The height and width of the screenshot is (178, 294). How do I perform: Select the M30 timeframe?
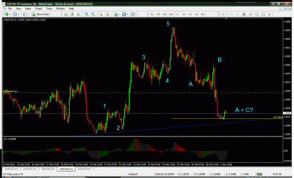(171, 15)
